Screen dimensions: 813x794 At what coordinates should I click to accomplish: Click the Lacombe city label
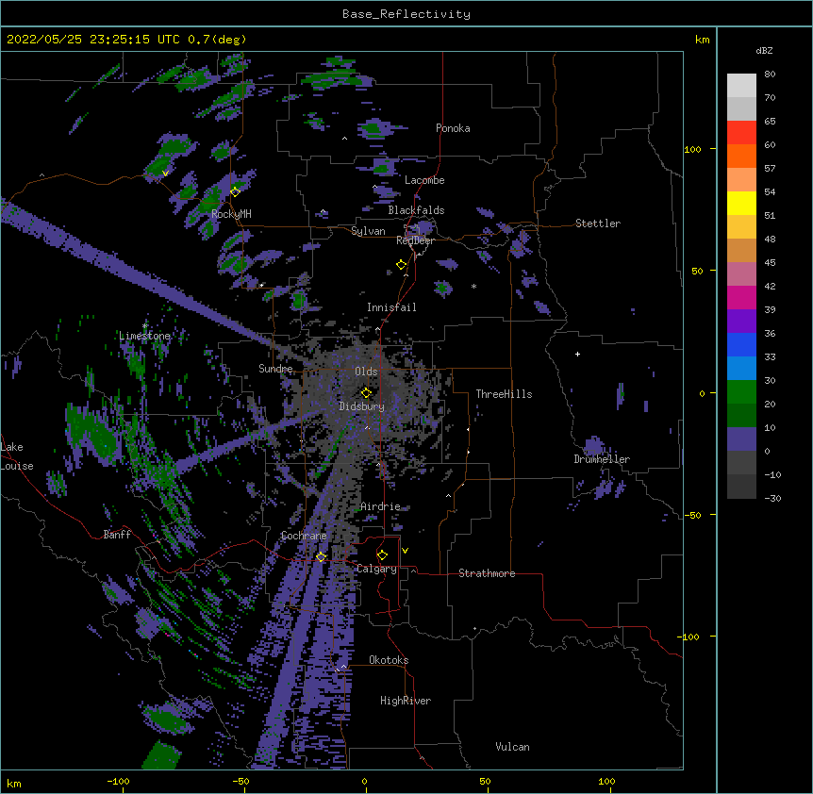pos(424,180)
